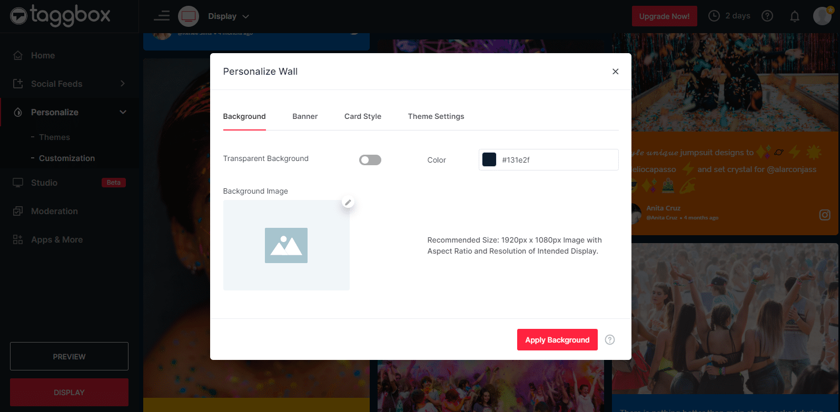Click the background image placeholder thumbnail
Viewport: 840px width, 412px height.
286,246
